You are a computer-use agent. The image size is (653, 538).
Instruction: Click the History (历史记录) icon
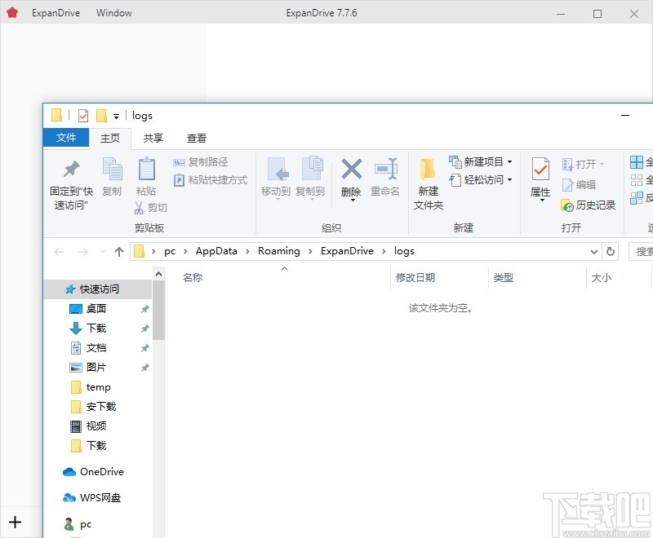pos(586,205)
